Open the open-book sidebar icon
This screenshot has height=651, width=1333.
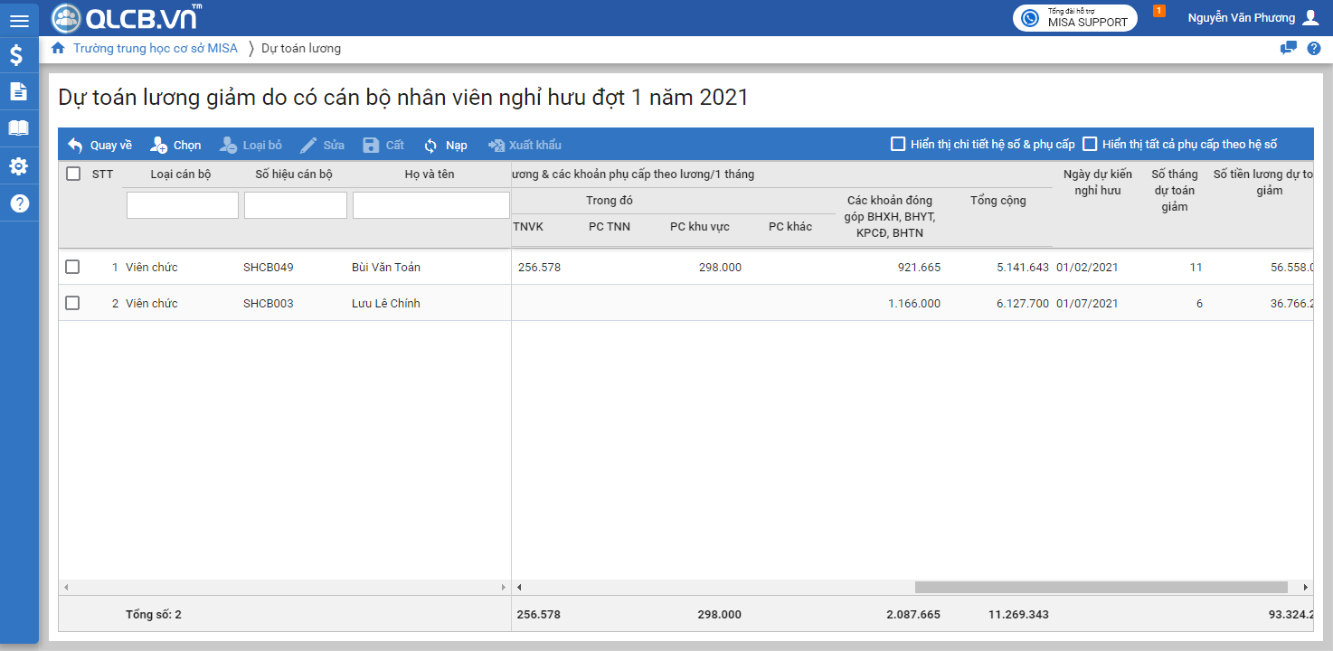coord(18,128)
